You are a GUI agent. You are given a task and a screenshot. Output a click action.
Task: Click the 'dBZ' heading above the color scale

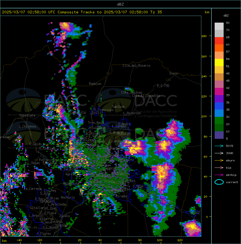[x=226, y=16]
